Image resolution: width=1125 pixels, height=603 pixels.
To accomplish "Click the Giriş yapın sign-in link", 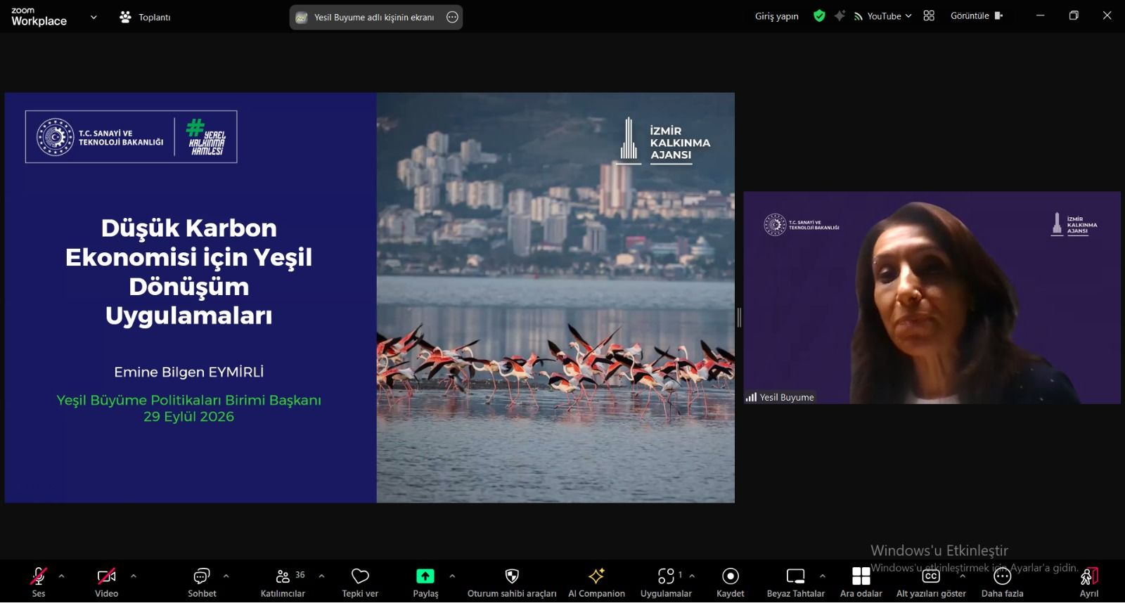I will [777, 16].
